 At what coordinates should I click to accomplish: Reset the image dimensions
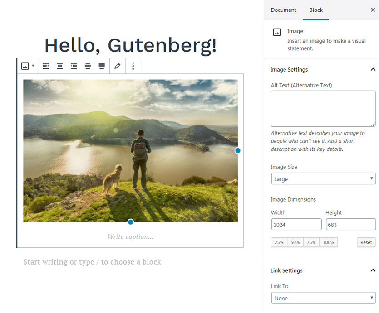pyautogui.click(x=366, y=242)
